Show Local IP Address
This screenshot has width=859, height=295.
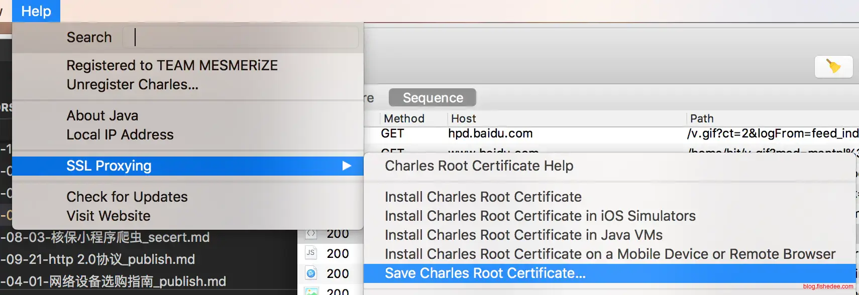(120, 135)
